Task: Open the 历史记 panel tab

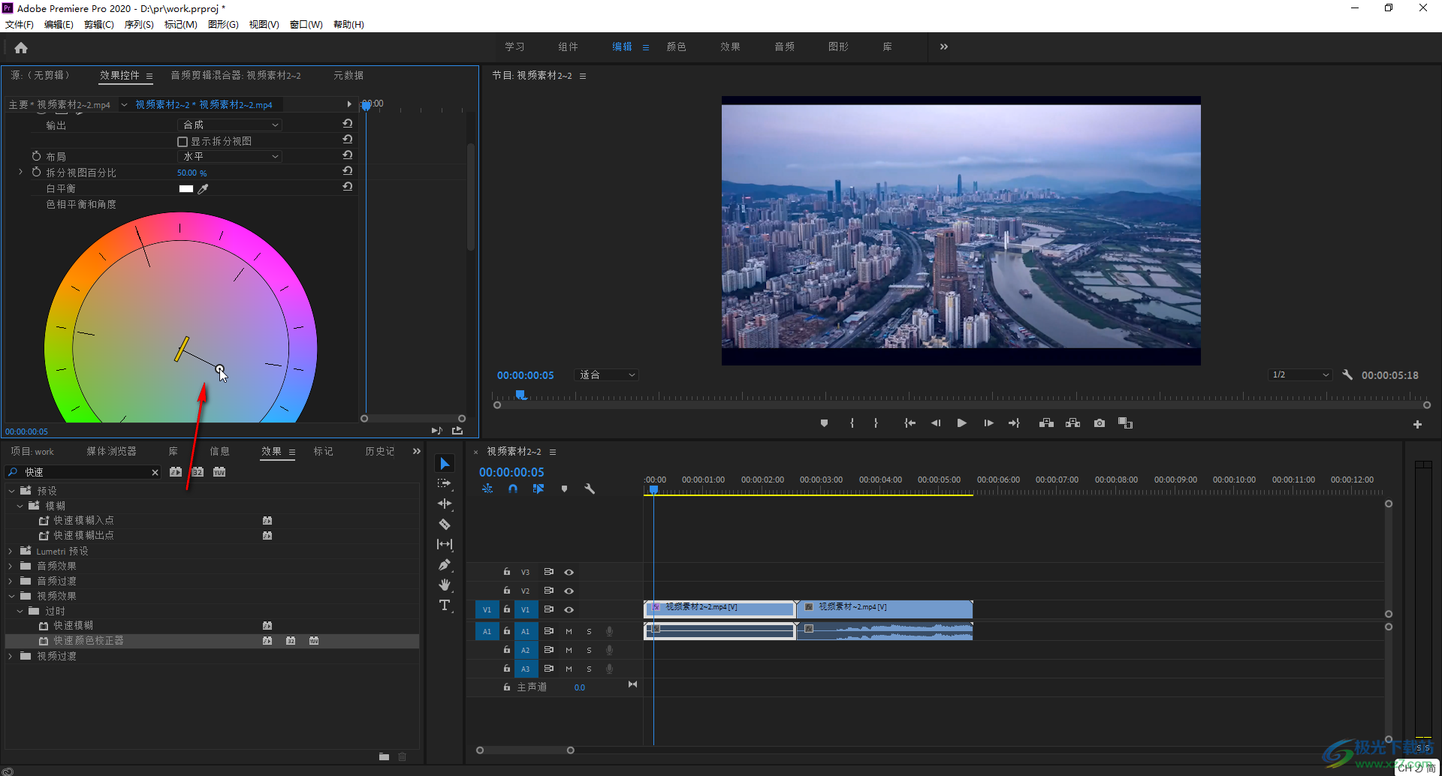Action: (380, 451)
